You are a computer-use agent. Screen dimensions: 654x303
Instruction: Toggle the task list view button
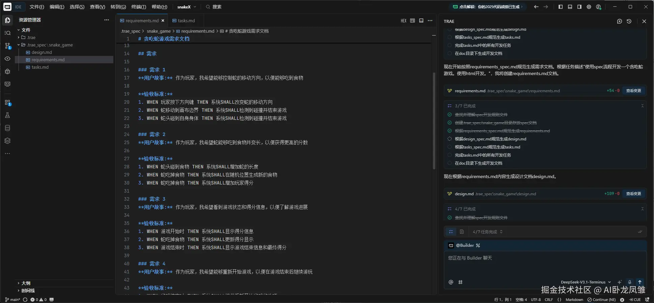pyautogui.click(x=451, y=232)
